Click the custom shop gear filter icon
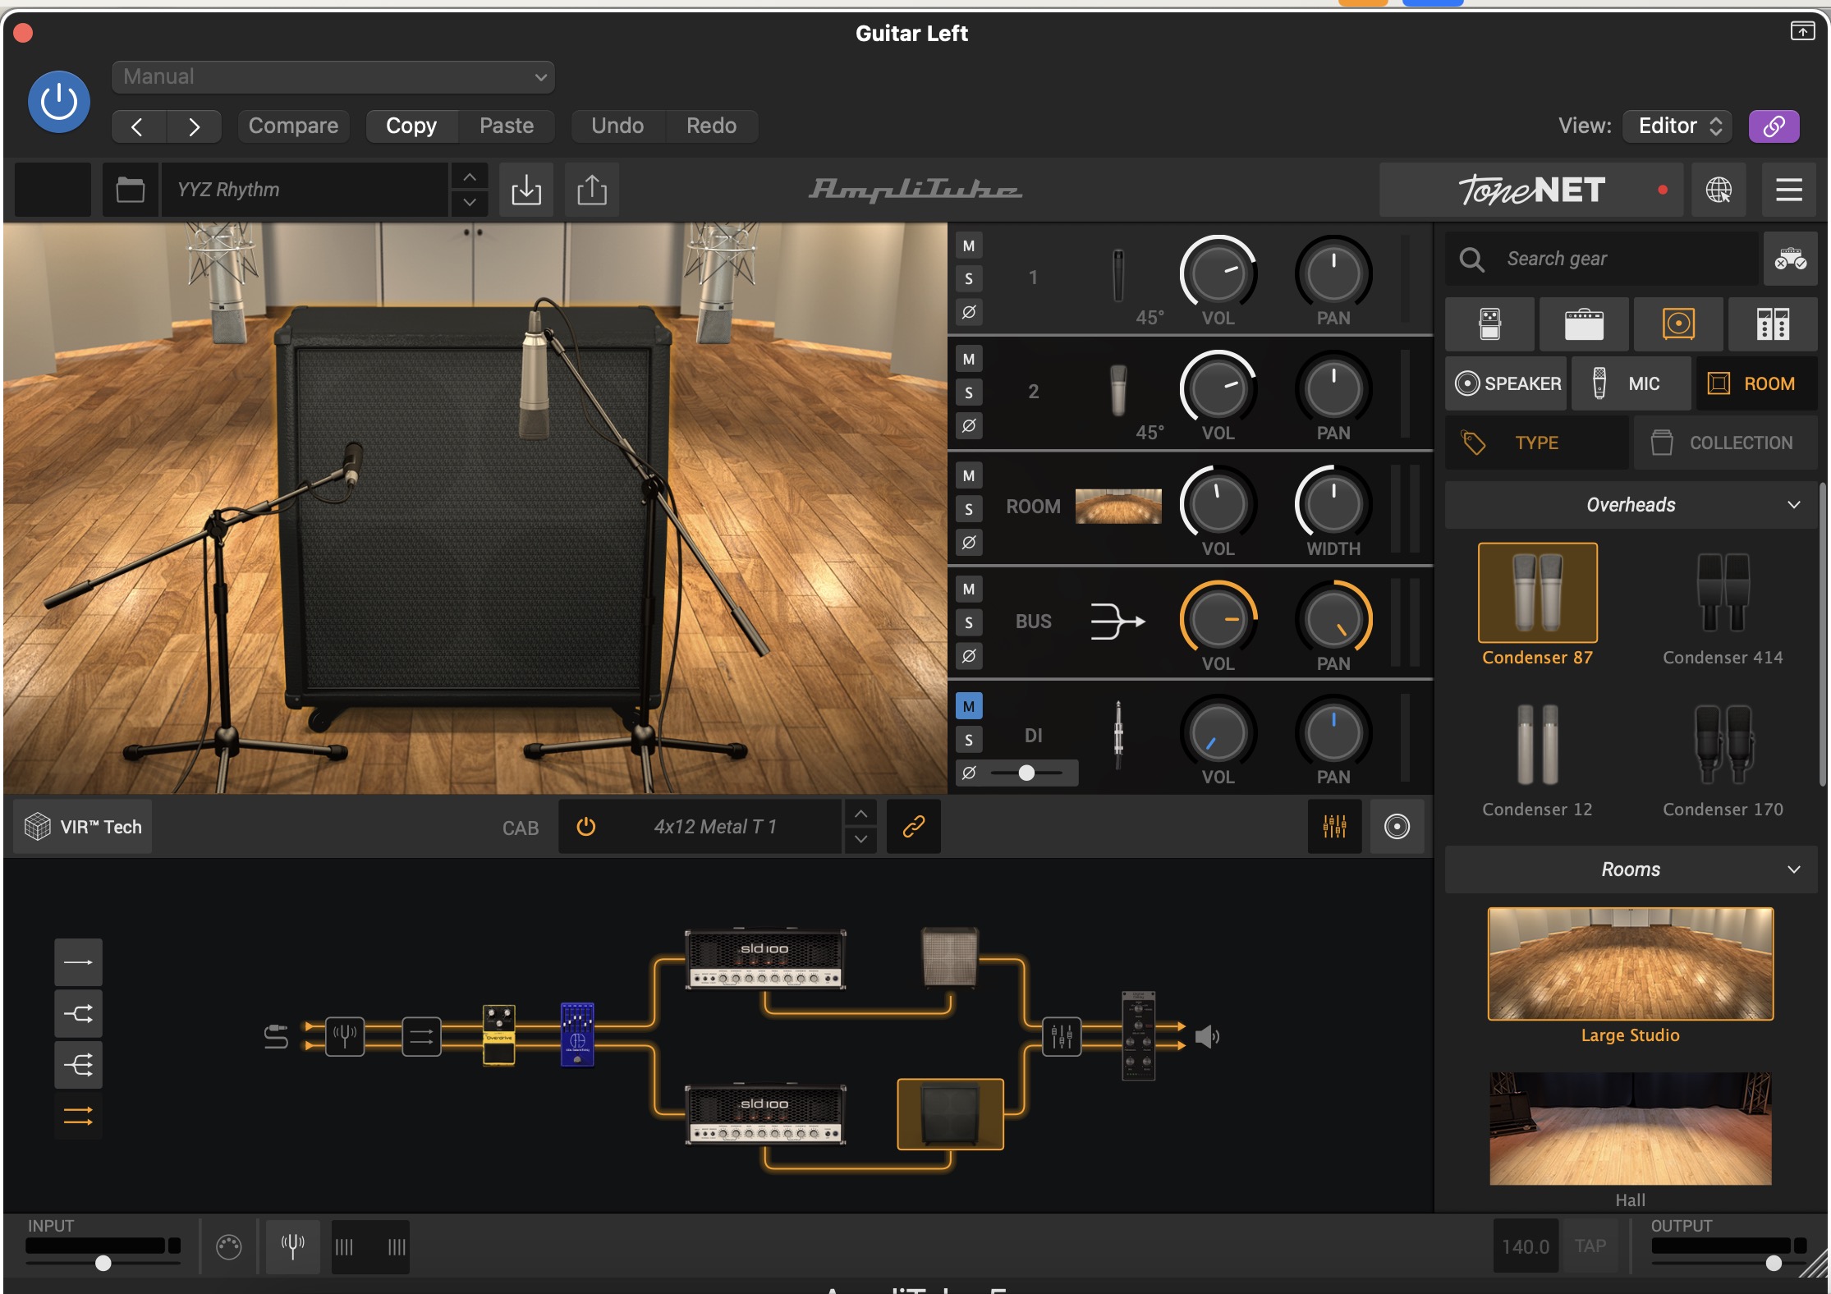The height and width of the screenshot is (1294, 1831). [x=1790, y=259]
